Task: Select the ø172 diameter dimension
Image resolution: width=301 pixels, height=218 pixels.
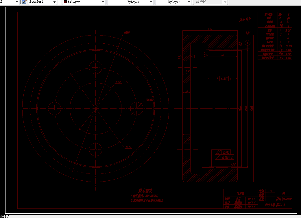Action: [x=128, y=147]
